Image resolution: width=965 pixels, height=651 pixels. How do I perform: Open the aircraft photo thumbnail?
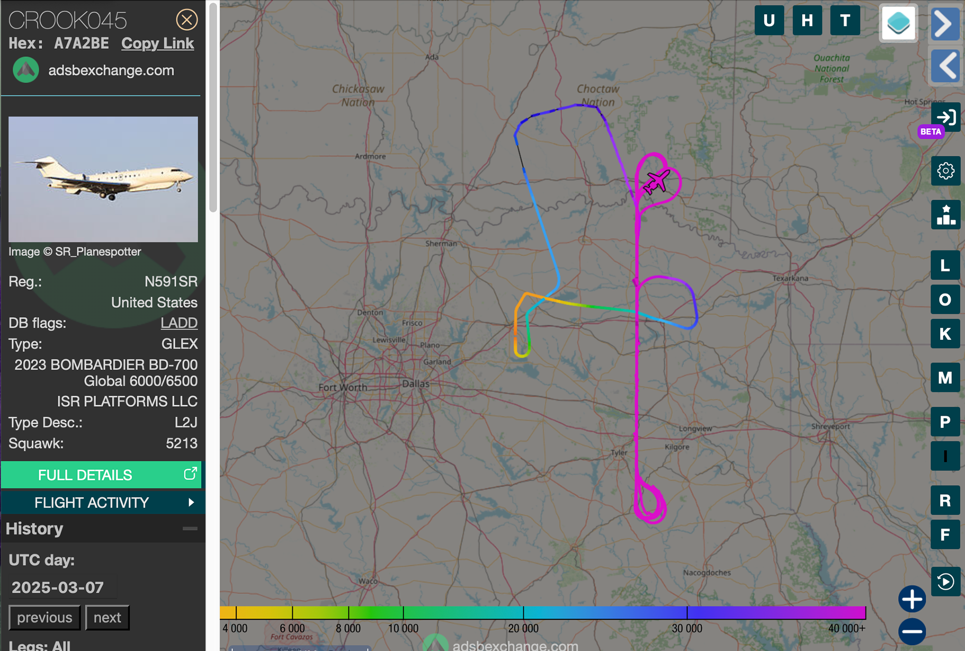coord(103,179)
